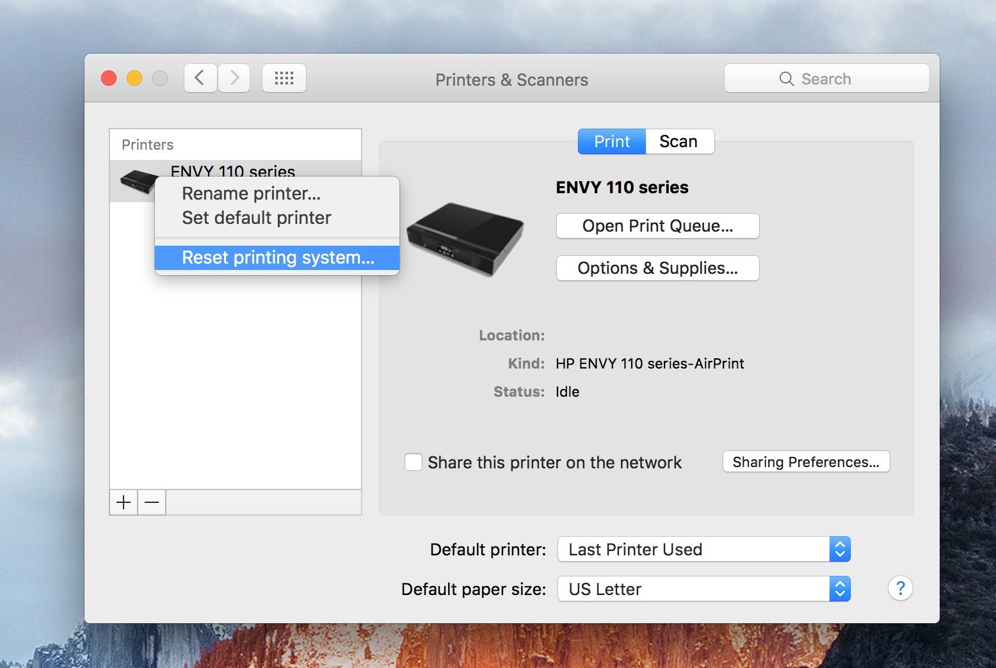Image resolution: width=996 pixels, height=668 pixels.
Task: Switch to the Scan tab
Action: (x=679, y=141)
